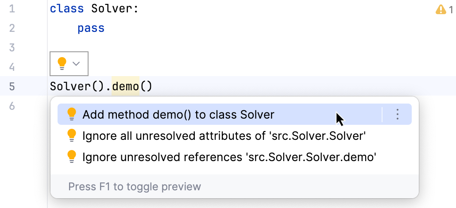Click the warning count number 1
Screen dimensions: 456x208
(x=451, y=9)
